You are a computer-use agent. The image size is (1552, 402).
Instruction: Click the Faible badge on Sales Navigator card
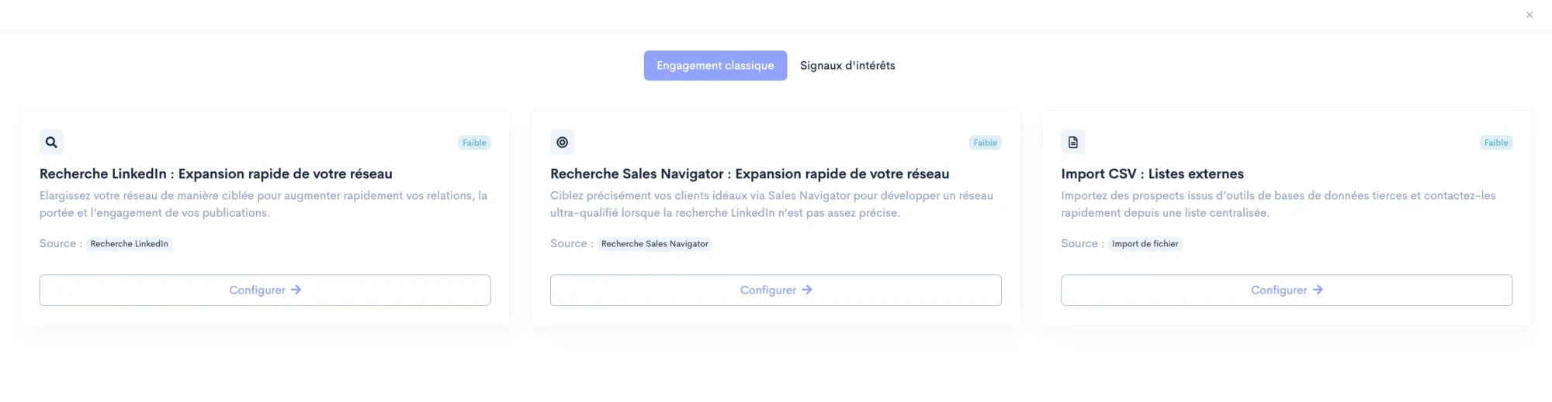pyautogui.click(x=985, y=143)
